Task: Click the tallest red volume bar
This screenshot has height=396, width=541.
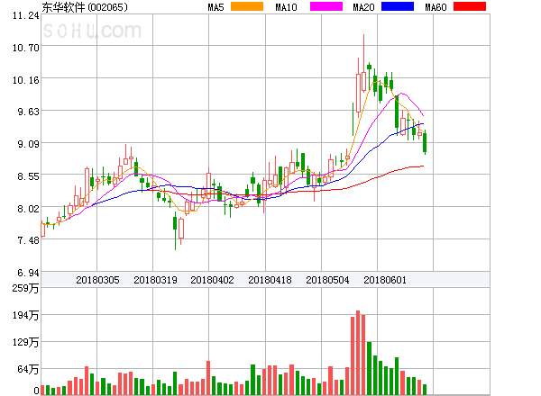Action: click(x=358, y=353)
